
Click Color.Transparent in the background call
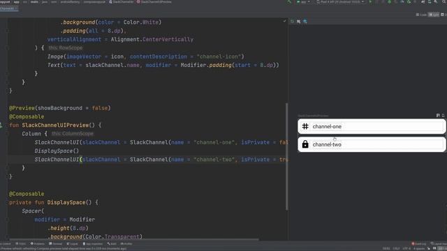[112, 237]
